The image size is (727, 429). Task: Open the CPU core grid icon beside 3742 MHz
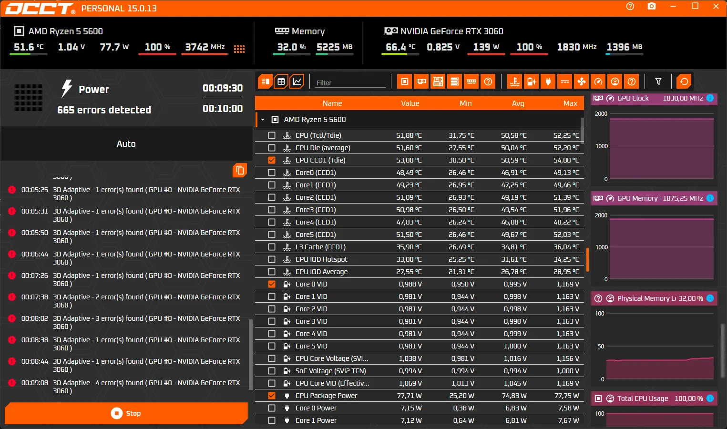pos(239,49)
